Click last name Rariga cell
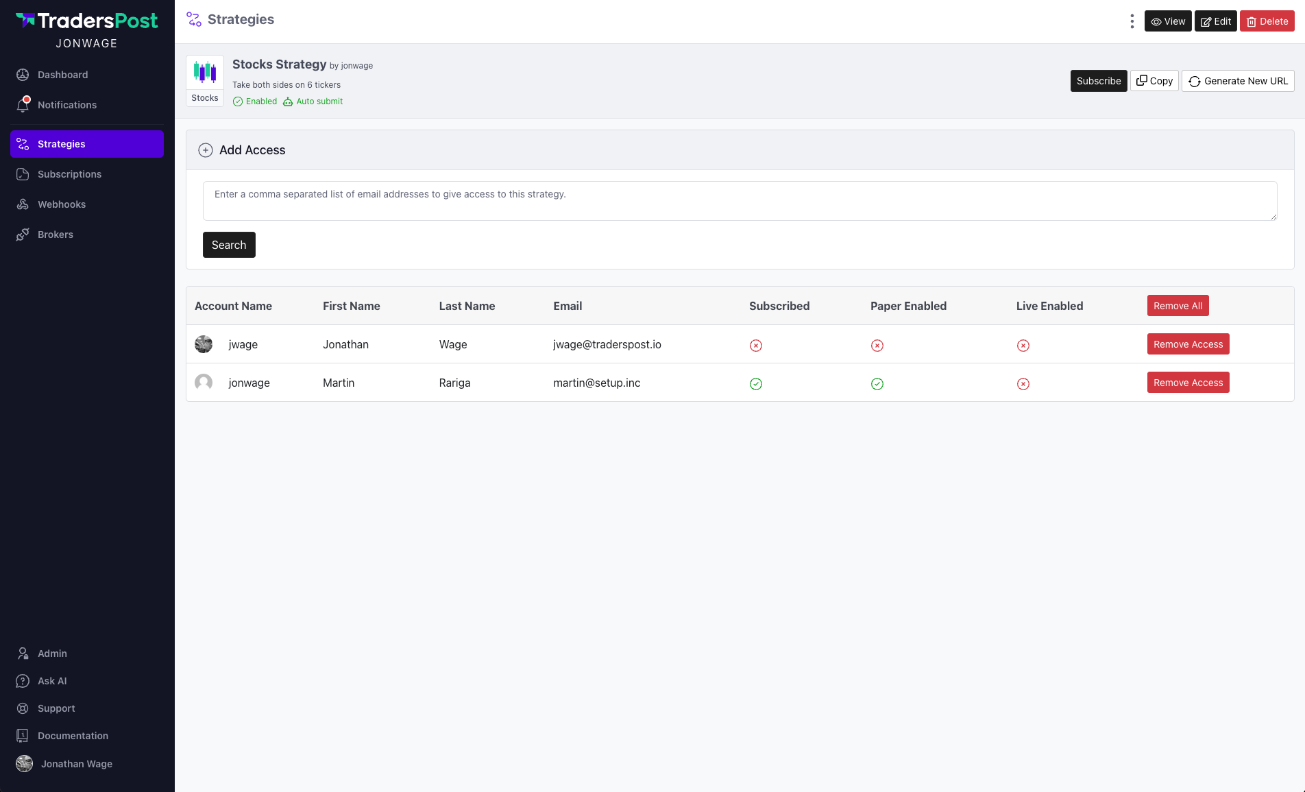The height and width of the screenshot is (792, 1305). [x=454, y=383]
